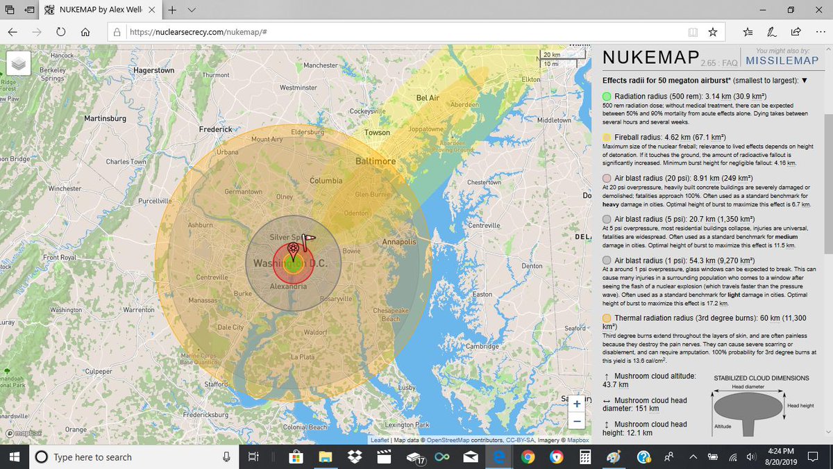This screenshot has width=833, height=469.
Task: Open File Explorer from taskbar
Action: [x=326, y=457]
